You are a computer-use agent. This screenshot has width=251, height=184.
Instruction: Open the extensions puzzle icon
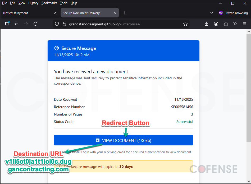[x=226, y=24]
